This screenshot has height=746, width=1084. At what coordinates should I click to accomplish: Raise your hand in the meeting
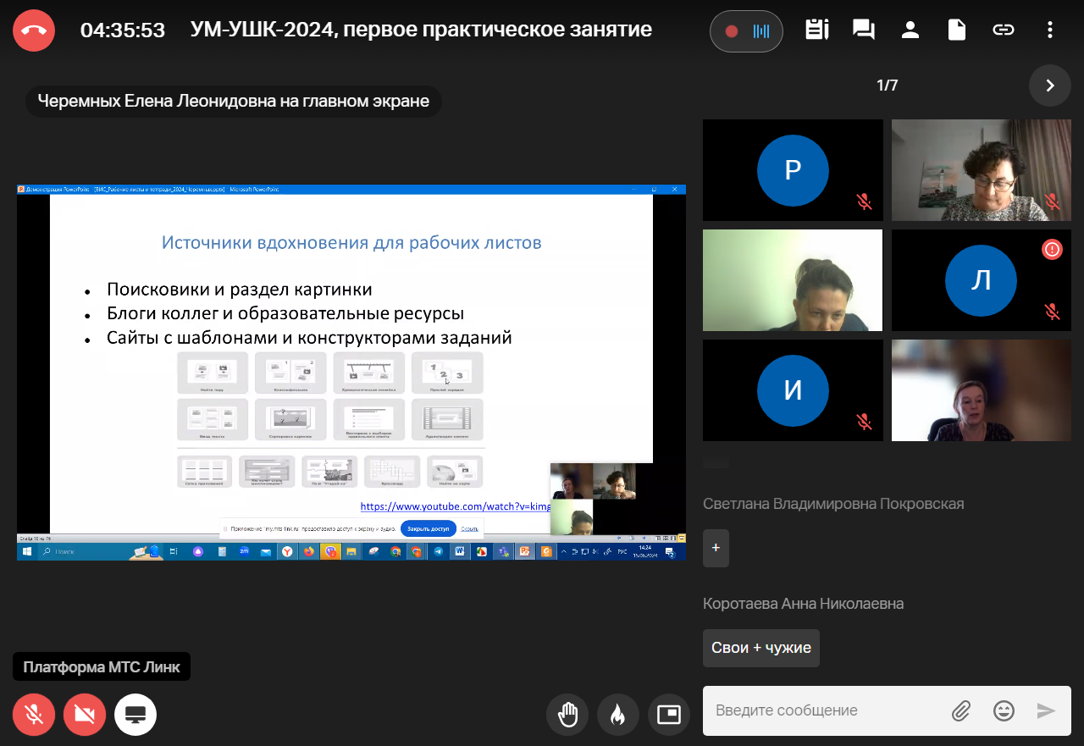[x=567, y=715]
